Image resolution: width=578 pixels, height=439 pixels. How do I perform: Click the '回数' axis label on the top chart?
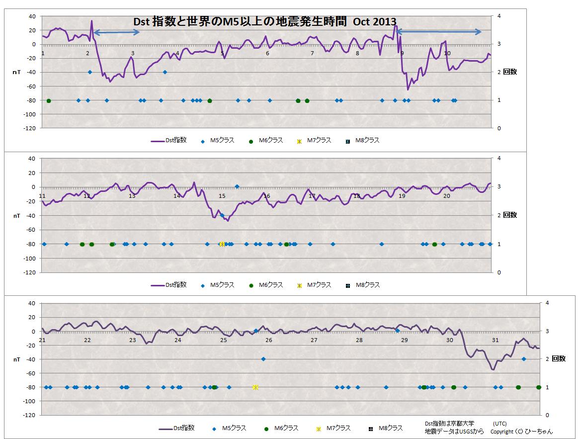[510, 72]
